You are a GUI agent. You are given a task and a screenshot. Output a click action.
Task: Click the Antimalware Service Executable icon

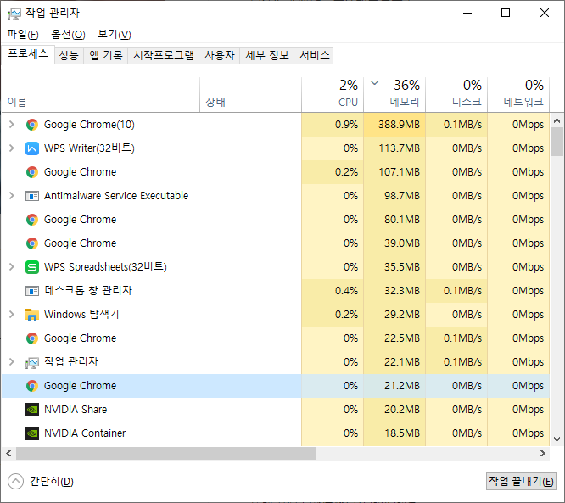(x=32, y=196)
